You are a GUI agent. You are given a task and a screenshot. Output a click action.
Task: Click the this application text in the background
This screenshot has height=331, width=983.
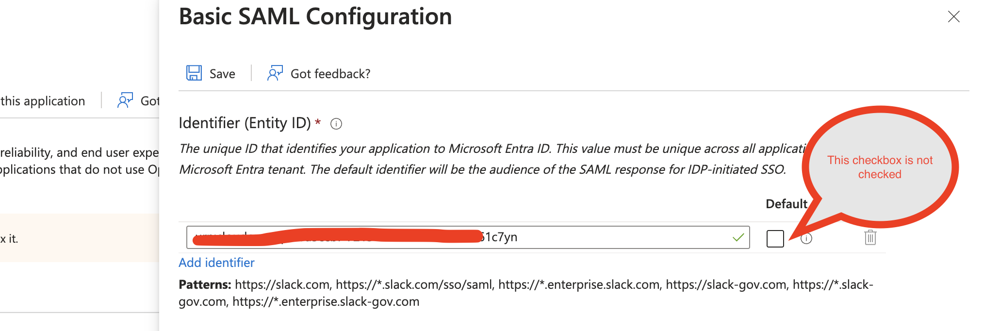tap(43, 101)
